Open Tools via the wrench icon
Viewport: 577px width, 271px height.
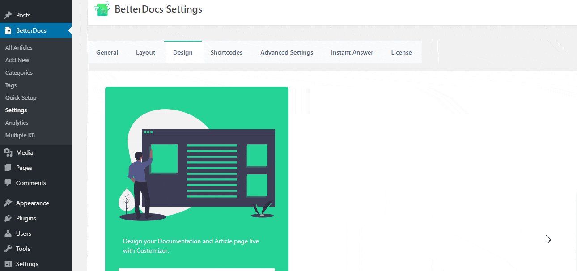coord(8,248)
